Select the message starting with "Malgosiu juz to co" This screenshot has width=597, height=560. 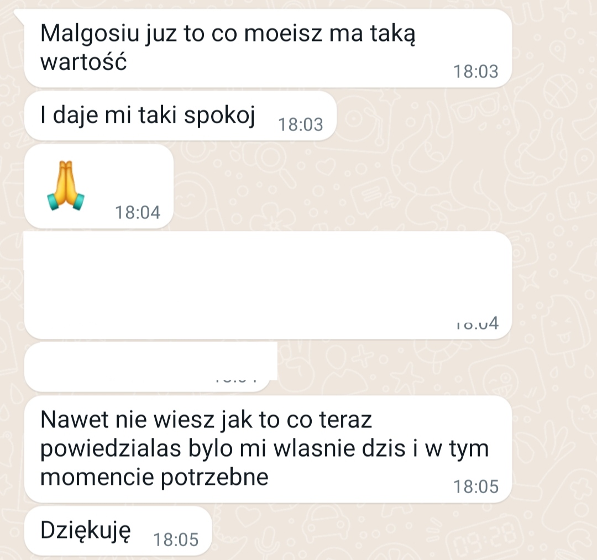coord(268,48)
